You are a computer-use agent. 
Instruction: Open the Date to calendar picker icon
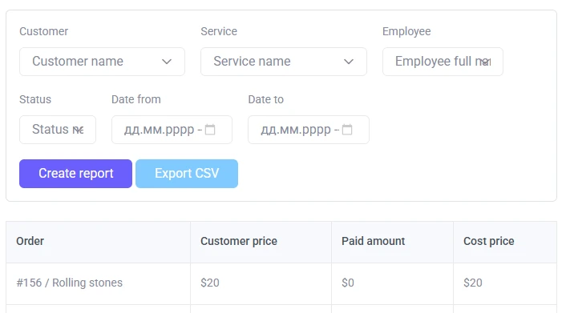[347, 130]
